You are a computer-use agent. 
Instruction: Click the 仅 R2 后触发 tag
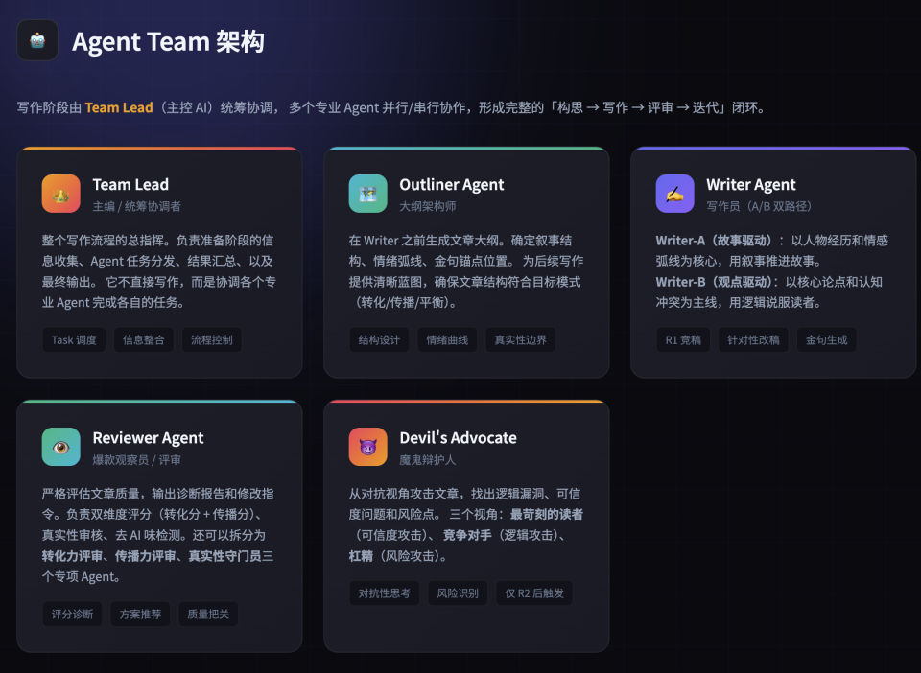tap(533, 592)
